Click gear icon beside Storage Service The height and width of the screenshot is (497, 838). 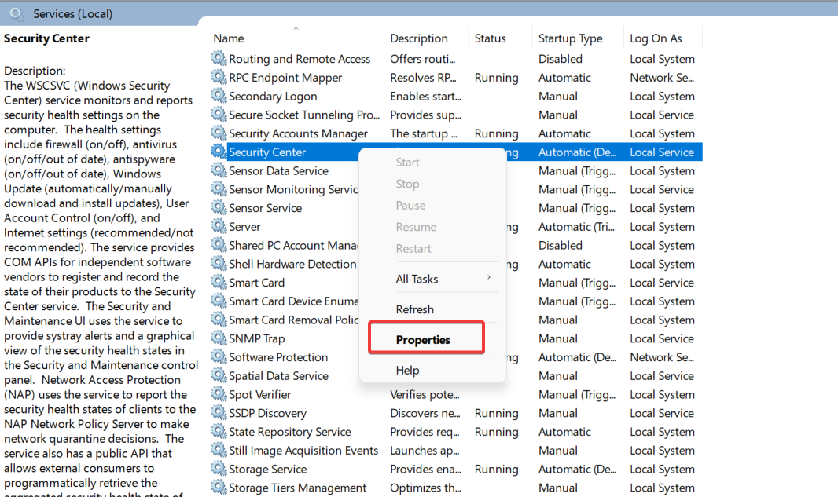tap(219, 468)
